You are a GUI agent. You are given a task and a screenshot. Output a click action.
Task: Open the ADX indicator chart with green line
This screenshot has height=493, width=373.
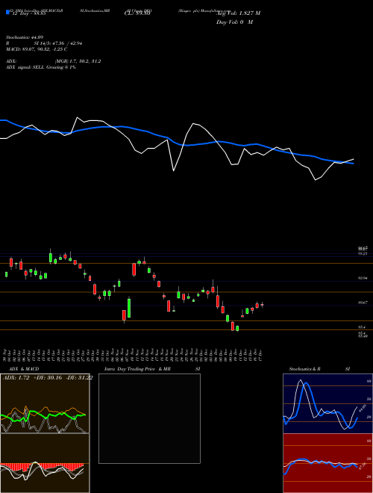point(45,403)
